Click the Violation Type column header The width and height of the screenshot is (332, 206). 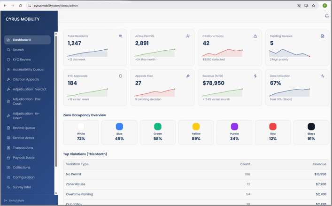77,164
